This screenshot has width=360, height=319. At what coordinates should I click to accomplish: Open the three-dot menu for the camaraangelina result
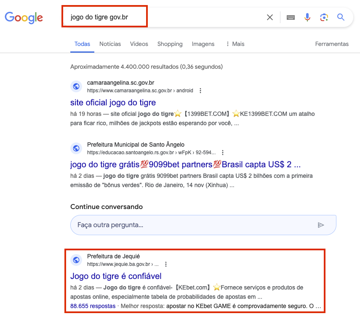pos(200,91)
